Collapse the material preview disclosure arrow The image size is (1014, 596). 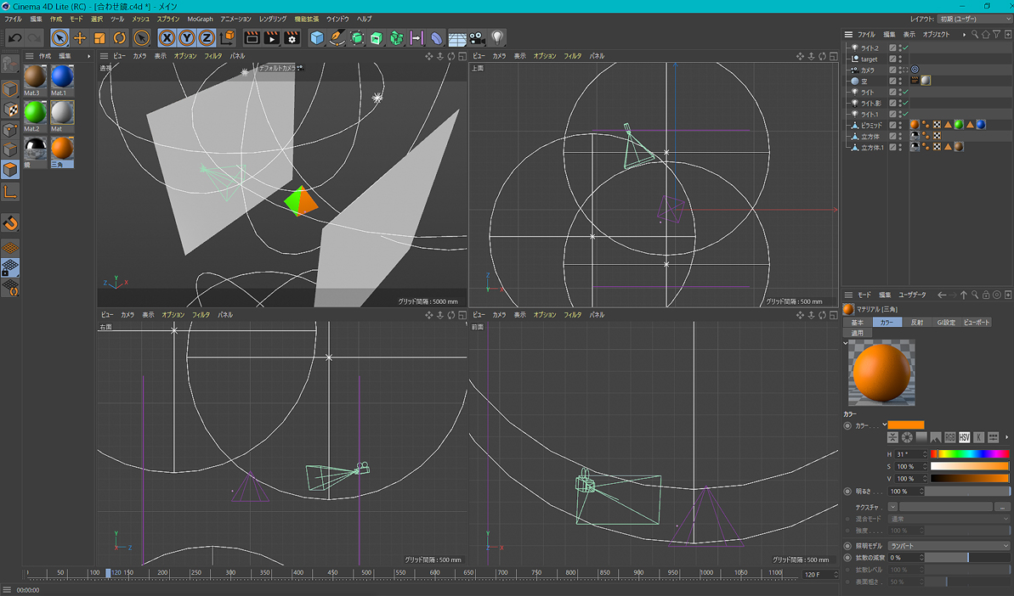[x=846, y=344]
